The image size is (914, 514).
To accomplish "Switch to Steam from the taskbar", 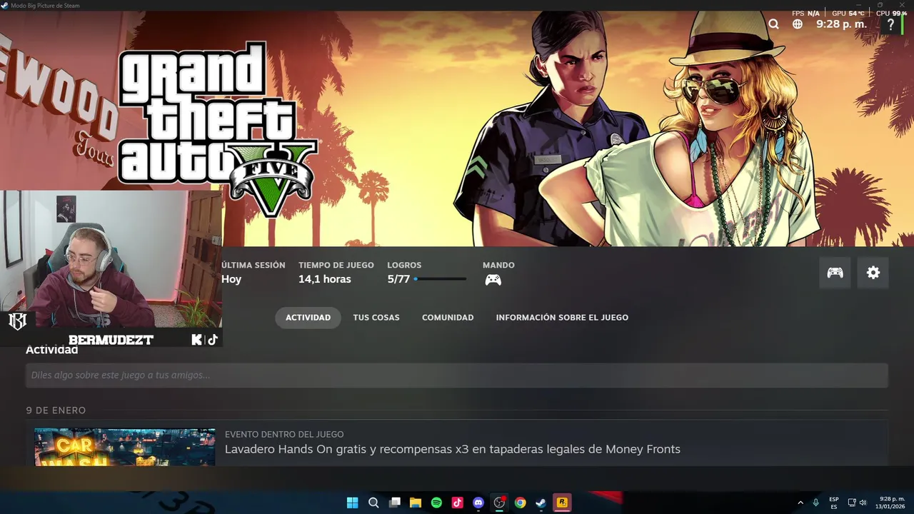I will pos(541,503).
